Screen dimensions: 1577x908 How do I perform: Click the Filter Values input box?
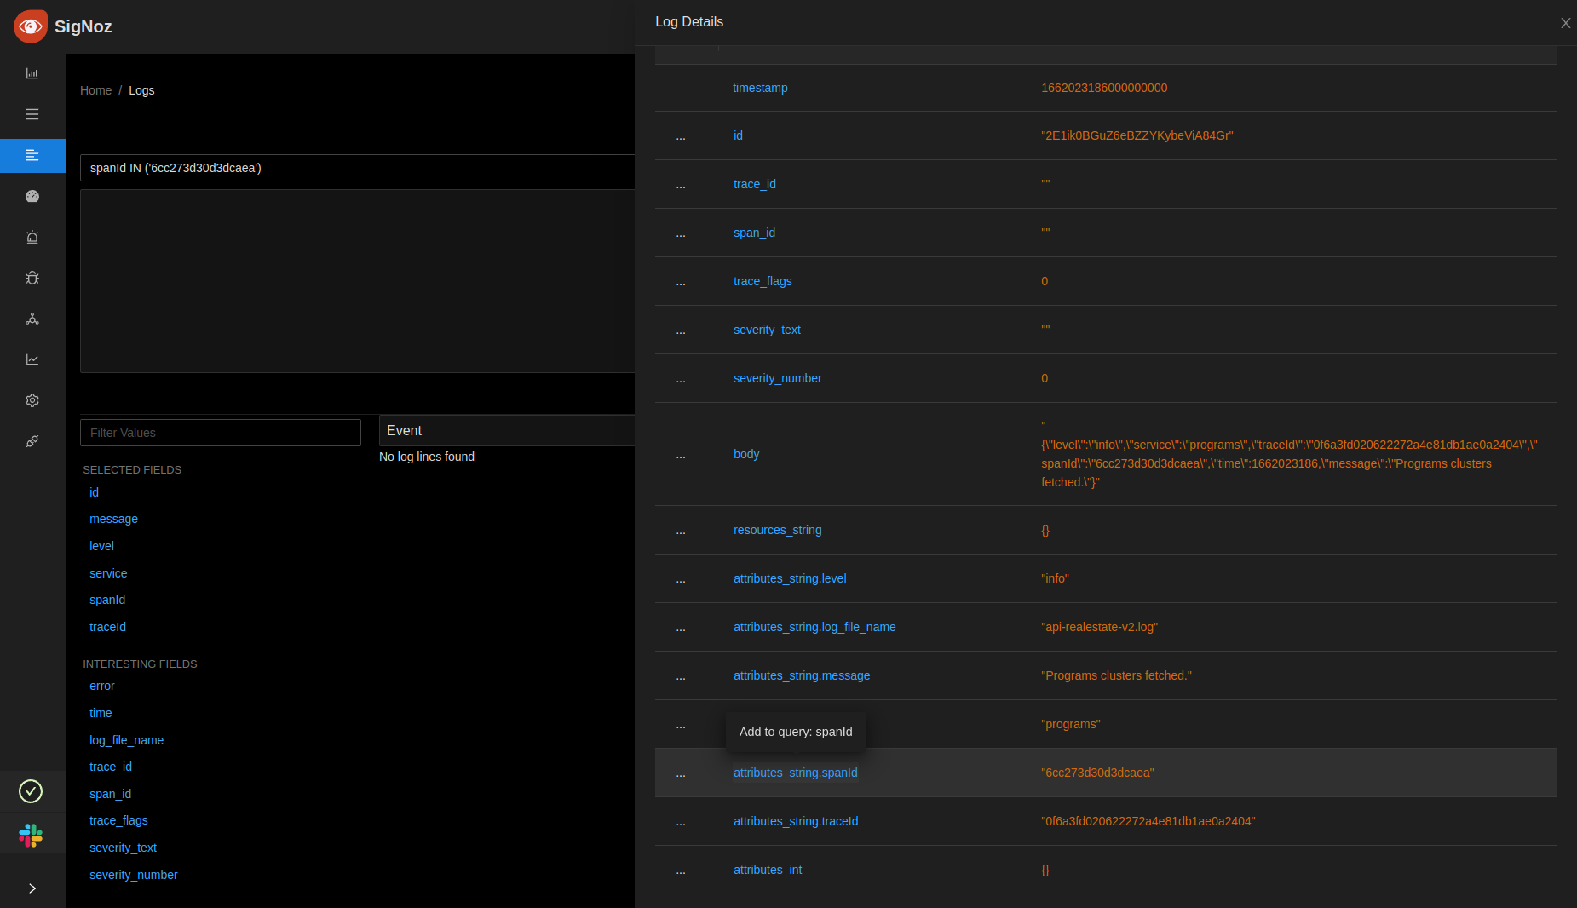tap(220, 432)
